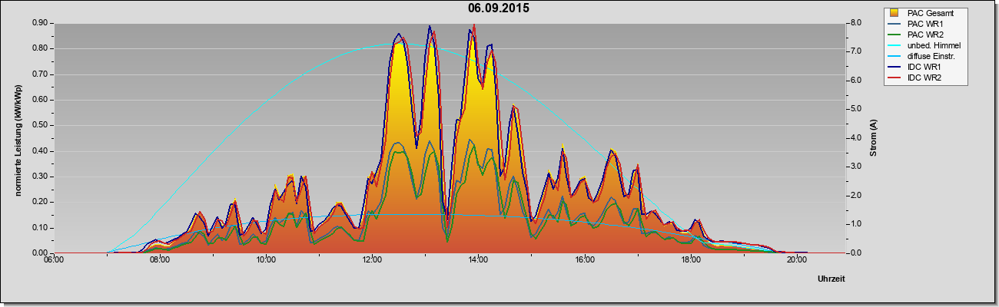Select the PAC WR1 legend entry
The width and height of the screenshot is (999, 307).
click(924, 24)
